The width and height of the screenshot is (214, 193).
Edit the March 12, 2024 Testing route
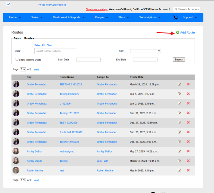tap(179, 161)
